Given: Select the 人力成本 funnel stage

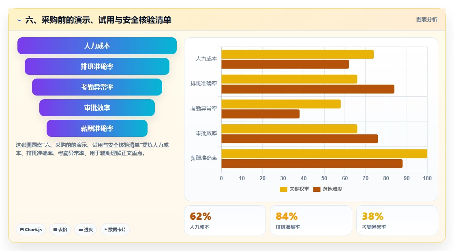Looking at the screenshot, I should (x=97, y=46).
